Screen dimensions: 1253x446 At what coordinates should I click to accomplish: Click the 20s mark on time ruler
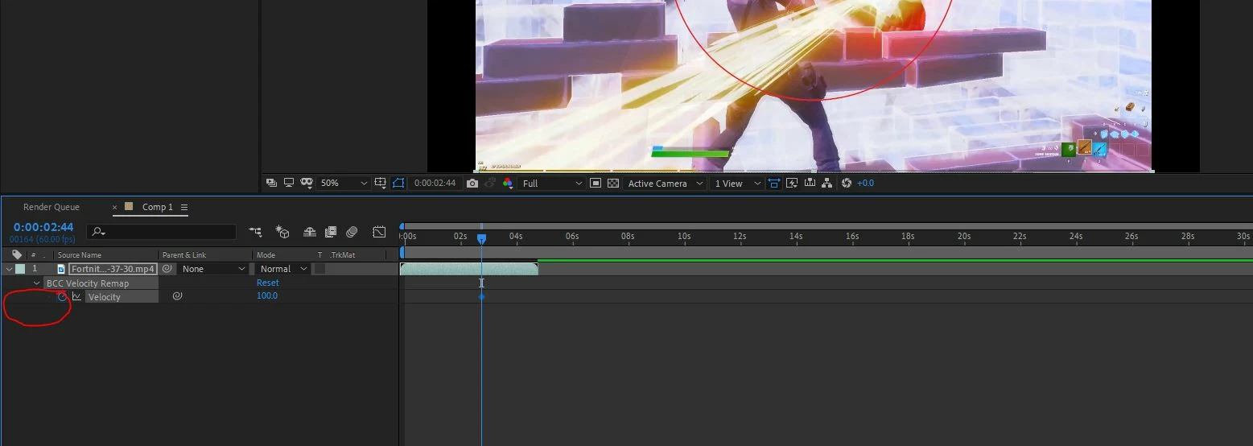[963, 237]
